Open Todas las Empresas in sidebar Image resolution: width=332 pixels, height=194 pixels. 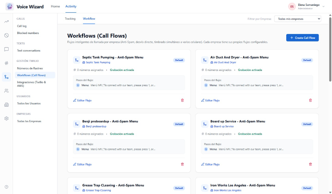coord(29,121)
